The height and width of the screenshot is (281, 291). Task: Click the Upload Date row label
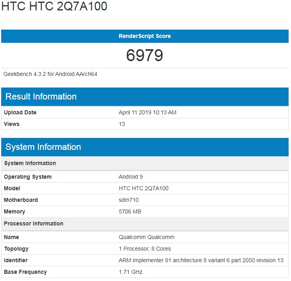pos(20,112)
